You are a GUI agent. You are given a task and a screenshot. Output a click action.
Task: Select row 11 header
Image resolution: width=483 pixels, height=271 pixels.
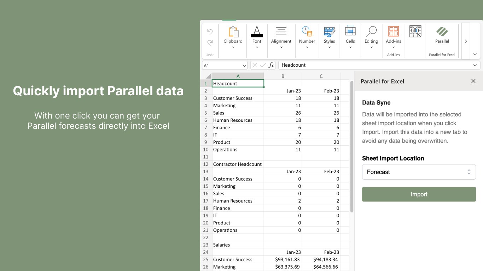tap(206, 157)
